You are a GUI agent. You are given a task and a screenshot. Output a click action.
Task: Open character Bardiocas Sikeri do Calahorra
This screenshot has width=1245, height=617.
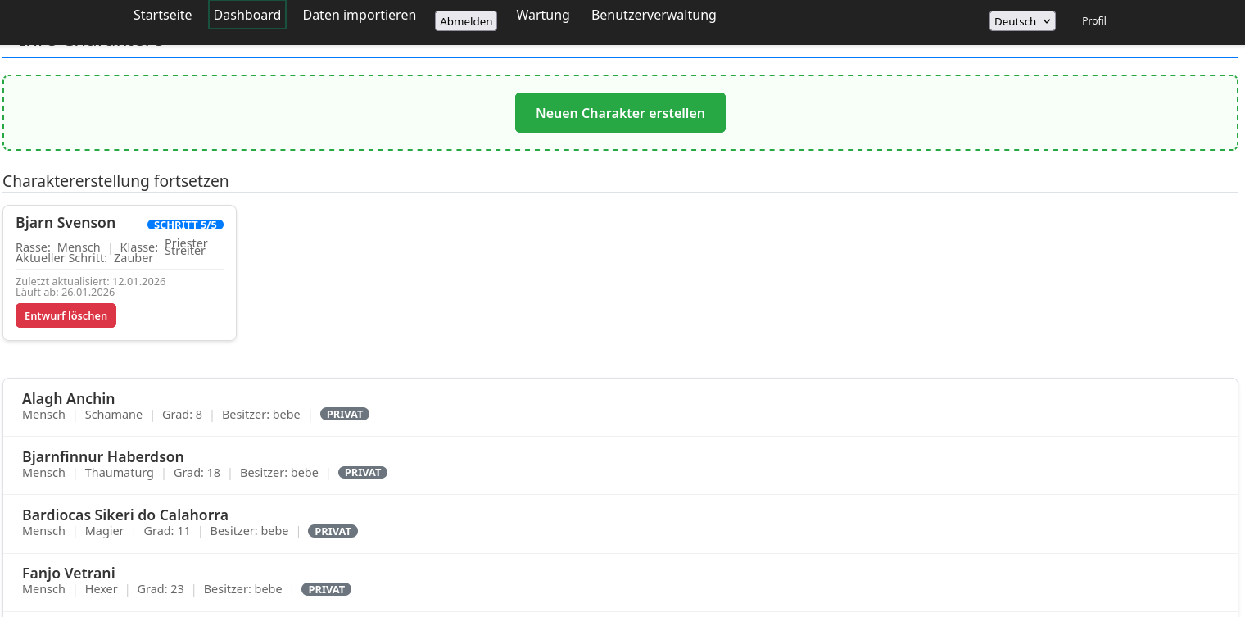point(125,515)
